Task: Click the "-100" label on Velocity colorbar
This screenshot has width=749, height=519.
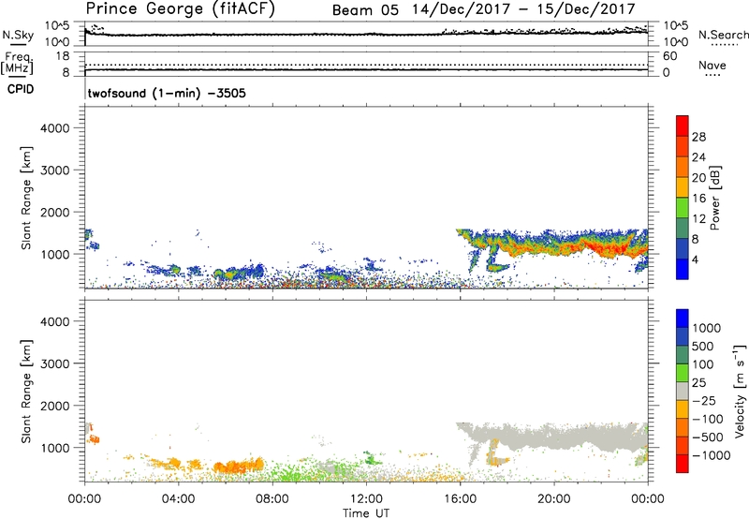Action: point(708,419)
